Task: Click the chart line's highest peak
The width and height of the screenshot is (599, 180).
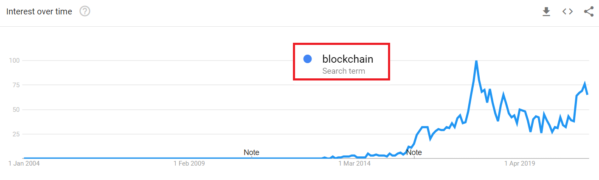Action: (x=476, y=61)
